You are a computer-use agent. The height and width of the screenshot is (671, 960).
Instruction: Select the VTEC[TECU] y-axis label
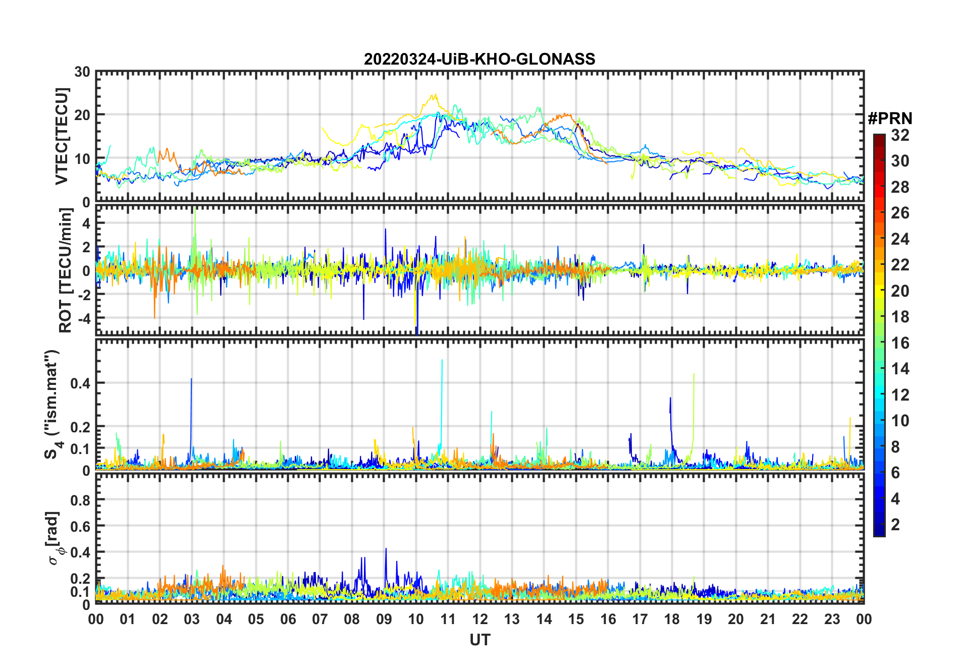click(x=62, y=136)
